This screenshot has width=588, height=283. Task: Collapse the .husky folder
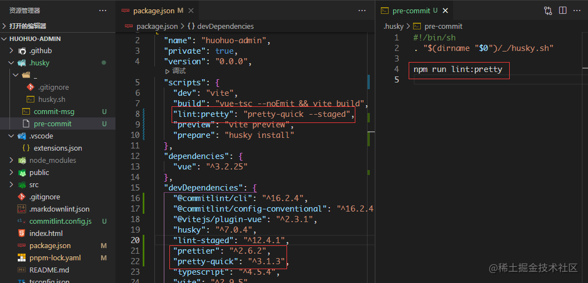tap(12, 63)
